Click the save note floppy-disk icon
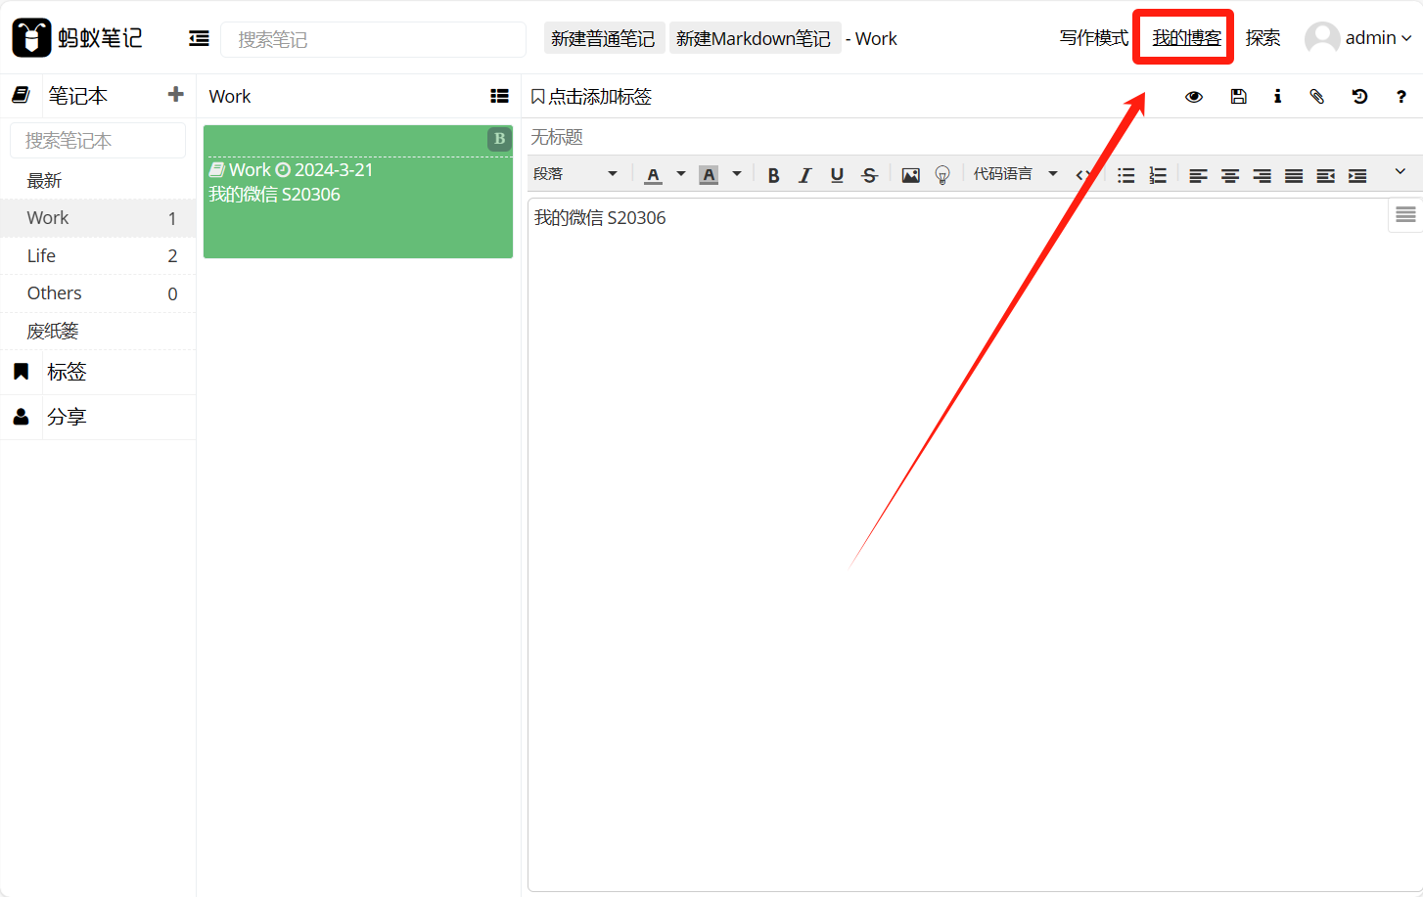 [1238, 97]
